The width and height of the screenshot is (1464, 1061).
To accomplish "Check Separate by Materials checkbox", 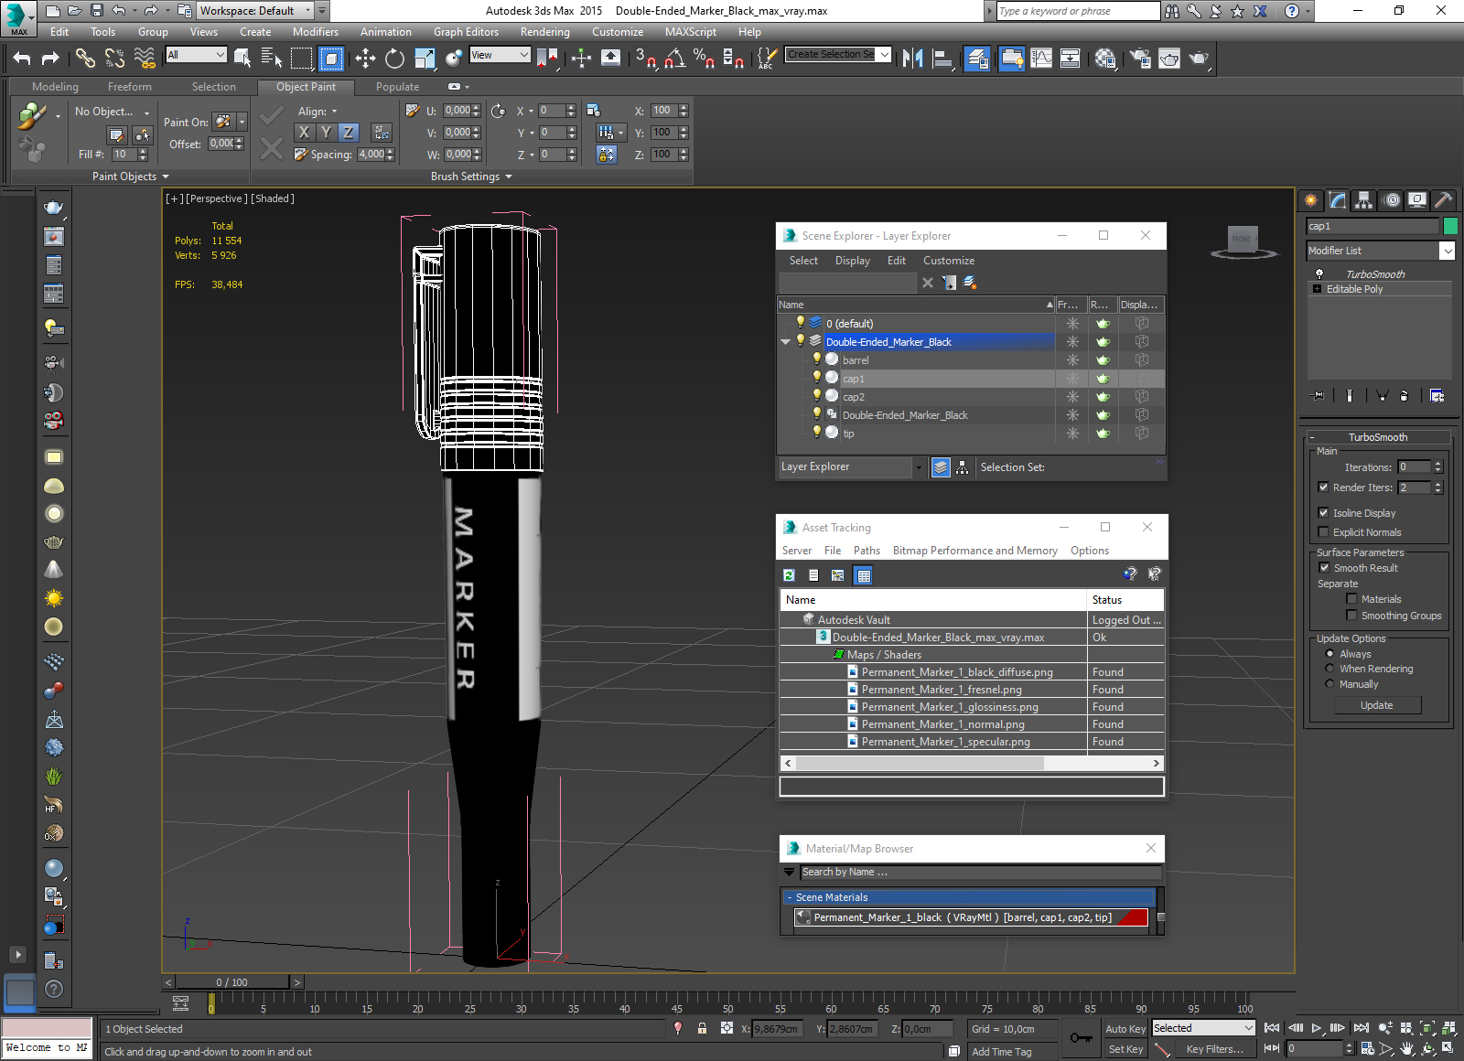I will click(1351, 598).
